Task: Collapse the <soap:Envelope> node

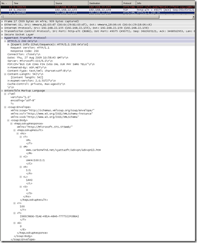Action: pos(5,107)
